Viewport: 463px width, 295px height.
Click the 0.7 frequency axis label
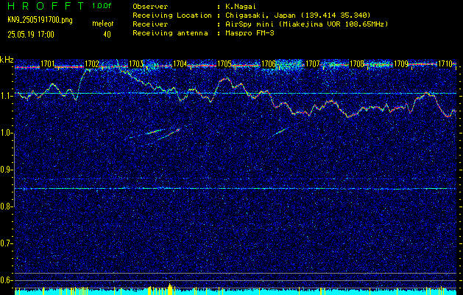tap(6, 243)
